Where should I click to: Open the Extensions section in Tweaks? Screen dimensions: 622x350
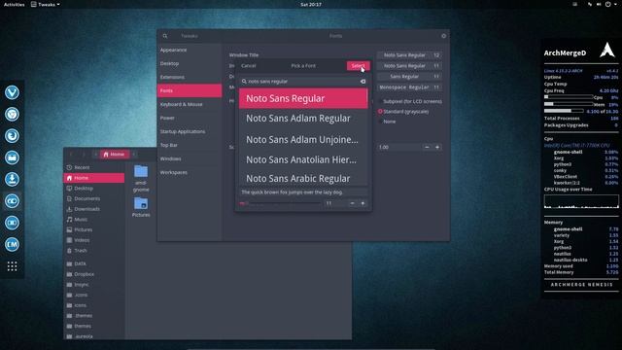tap(190, 77)
